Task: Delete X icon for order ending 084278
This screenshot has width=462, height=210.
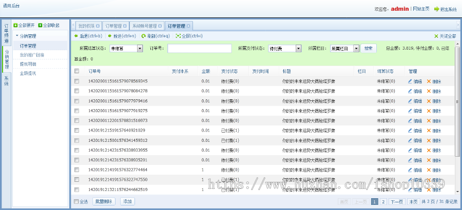Action: click(x=429, y=91)
